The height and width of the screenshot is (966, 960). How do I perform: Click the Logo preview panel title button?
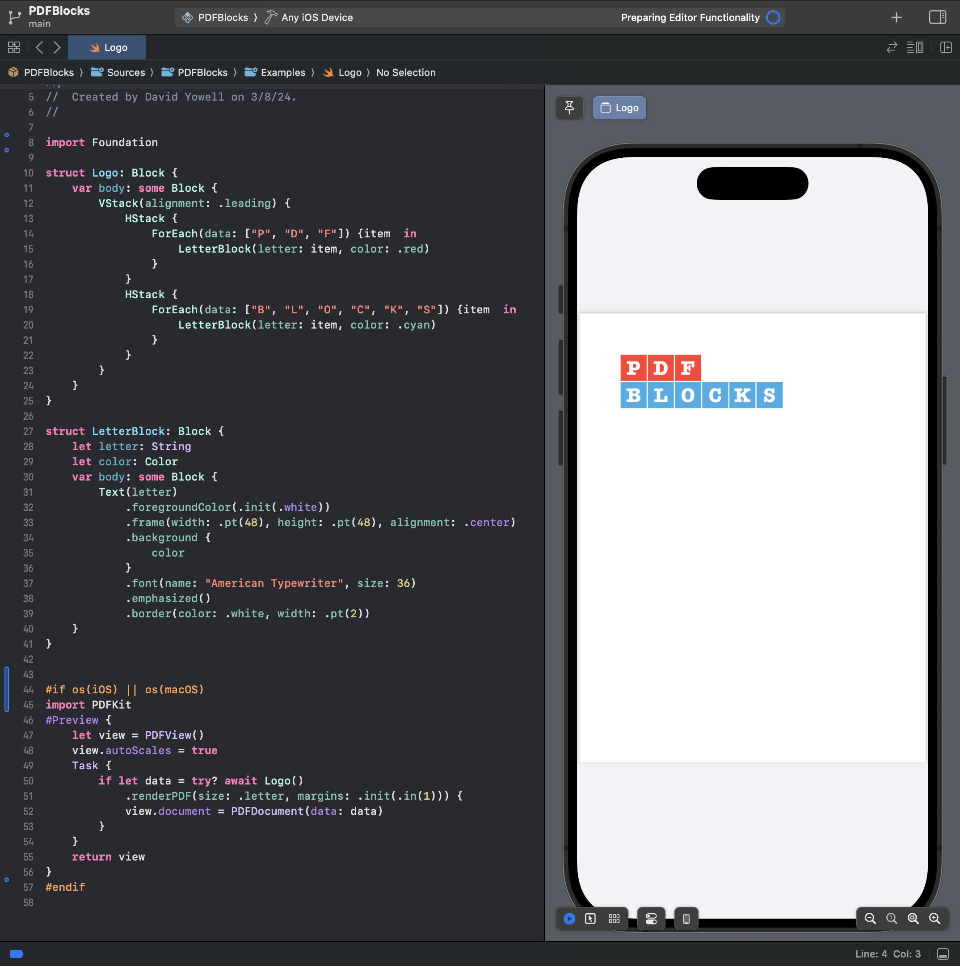click(x=620, y=107)
